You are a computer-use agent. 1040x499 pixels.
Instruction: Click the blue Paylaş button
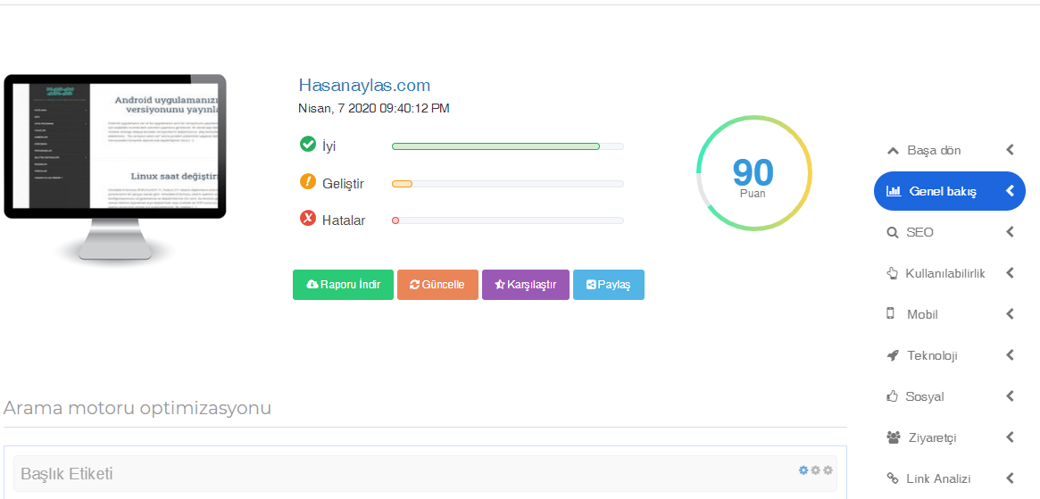pyautogui.click(x=608, y=285)
